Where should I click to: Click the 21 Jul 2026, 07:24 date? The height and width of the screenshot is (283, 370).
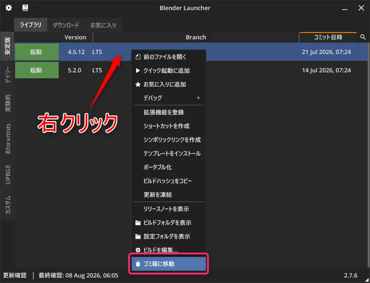326,52
